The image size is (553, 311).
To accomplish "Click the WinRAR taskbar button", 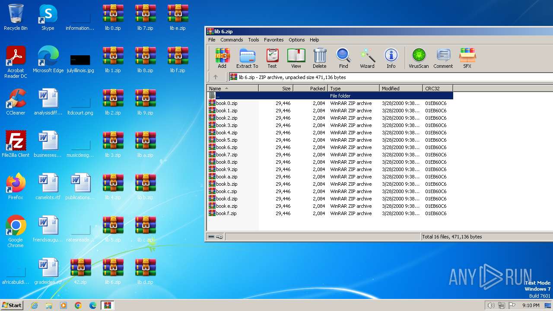I will (x=107, y=305).
